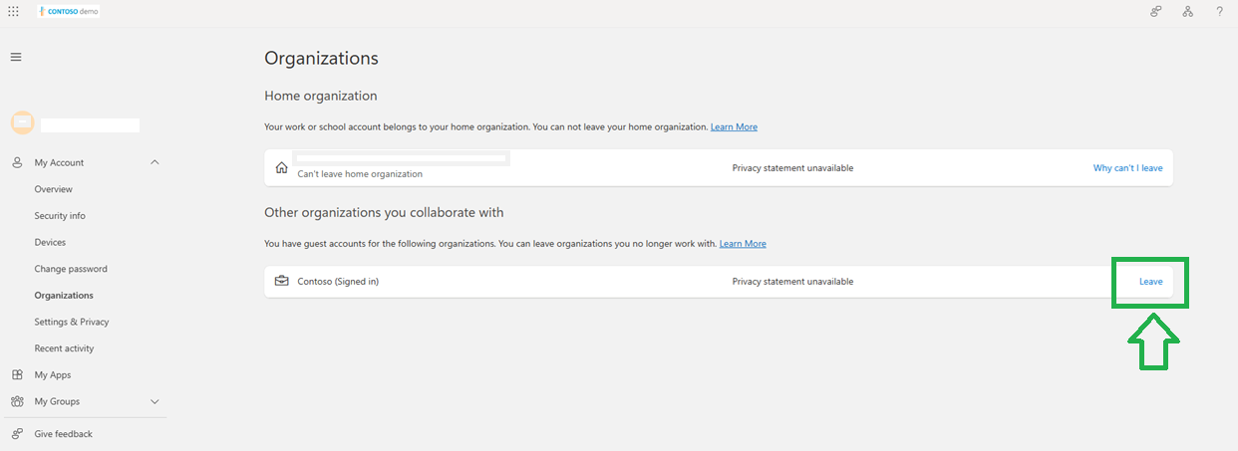
Task: Open the help question mark icon
Action: coord(1219,11)
